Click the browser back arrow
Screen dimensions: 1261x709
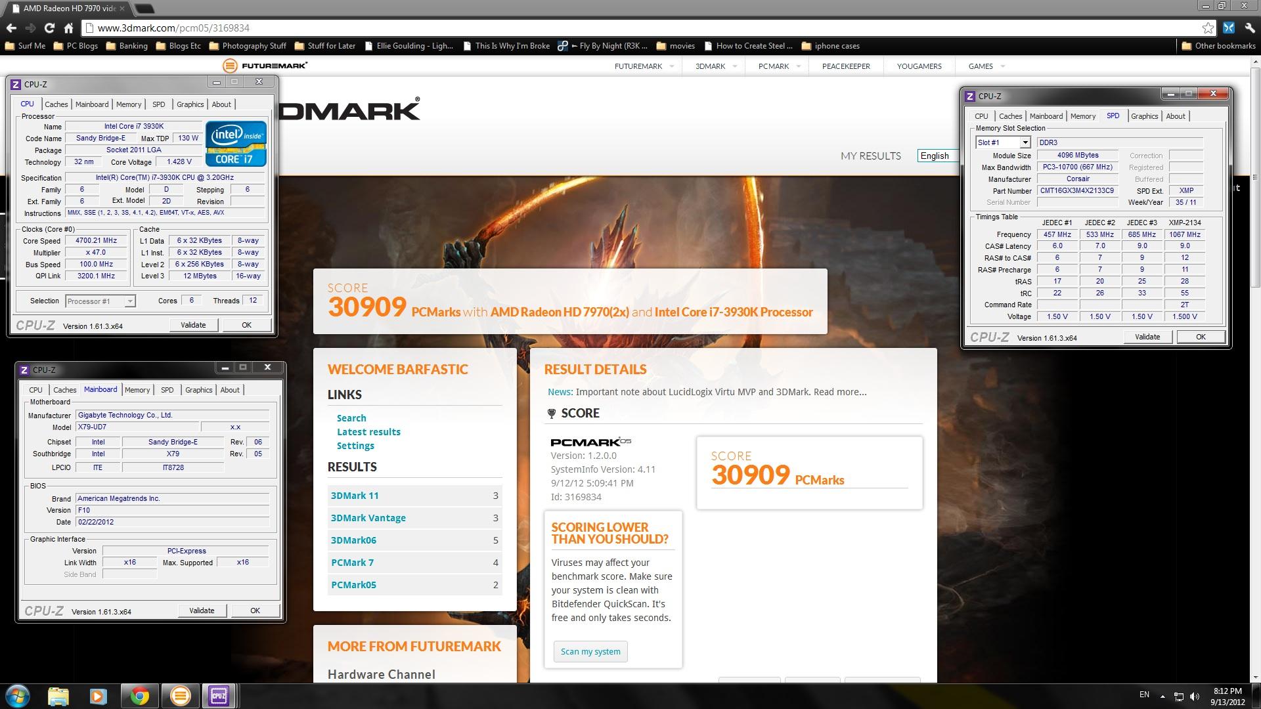click(x=11, y=28)
